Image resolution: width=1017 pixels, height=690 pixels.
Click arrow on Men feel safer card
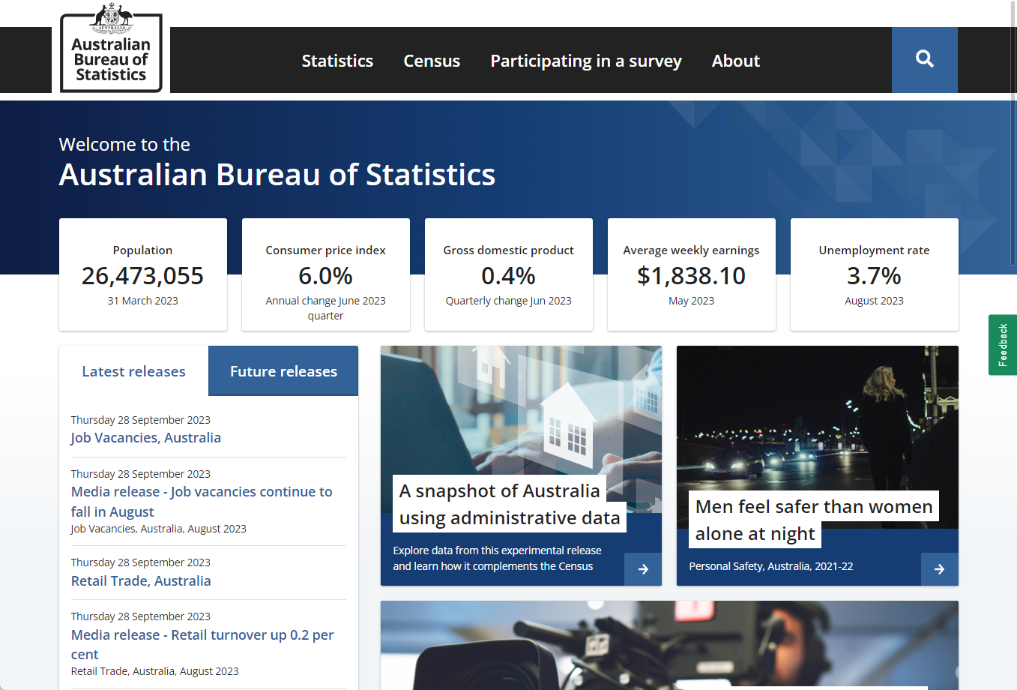[940, 569]
